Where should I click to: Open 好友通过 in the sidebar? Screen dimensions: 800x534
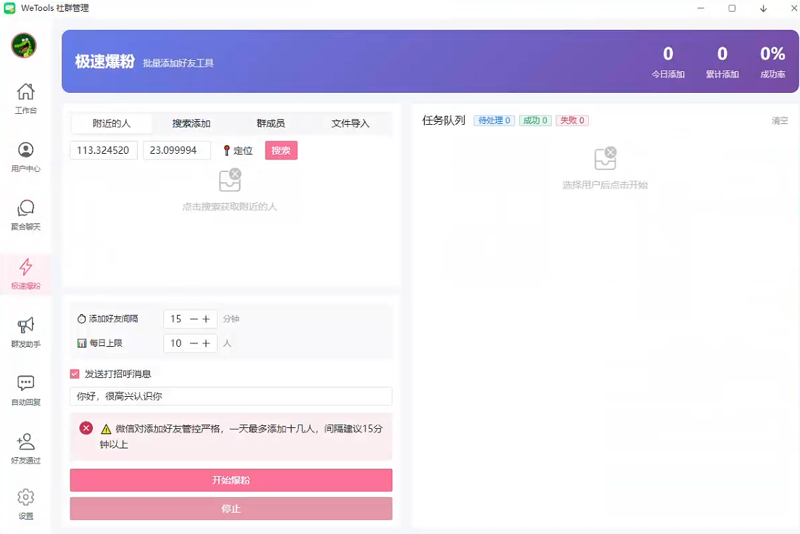pos(25,442)
